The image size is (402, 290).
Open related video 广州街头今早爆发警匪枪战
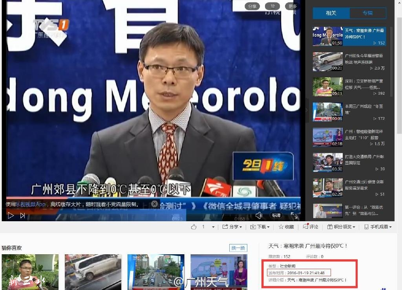[349, 62]
